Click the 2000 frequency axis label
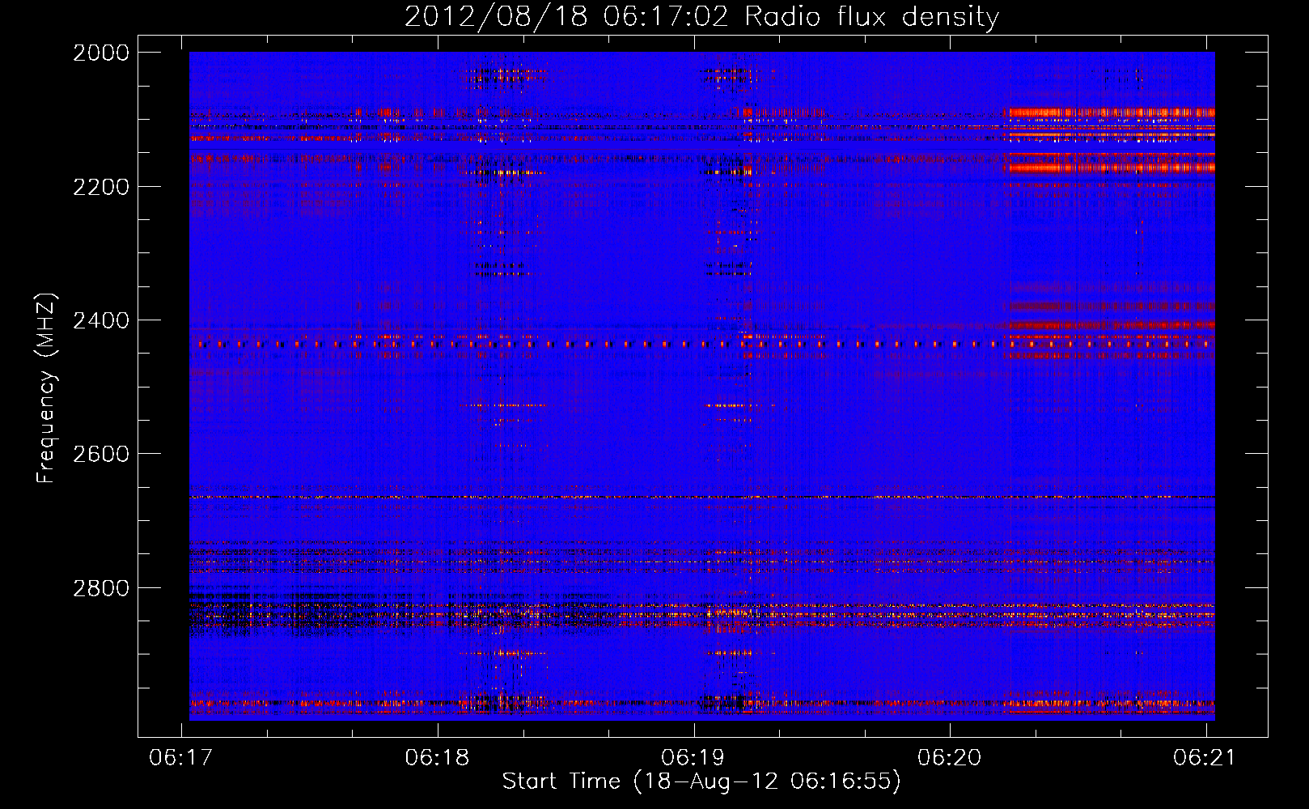Screen dimensions: 1309x809 coord(101,53)
